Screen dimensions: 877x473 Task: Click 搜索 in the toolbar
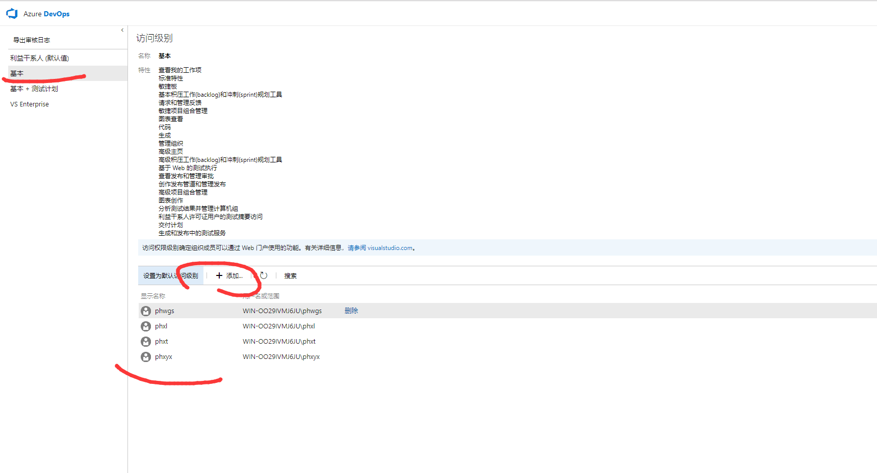[x=290, y=275]
